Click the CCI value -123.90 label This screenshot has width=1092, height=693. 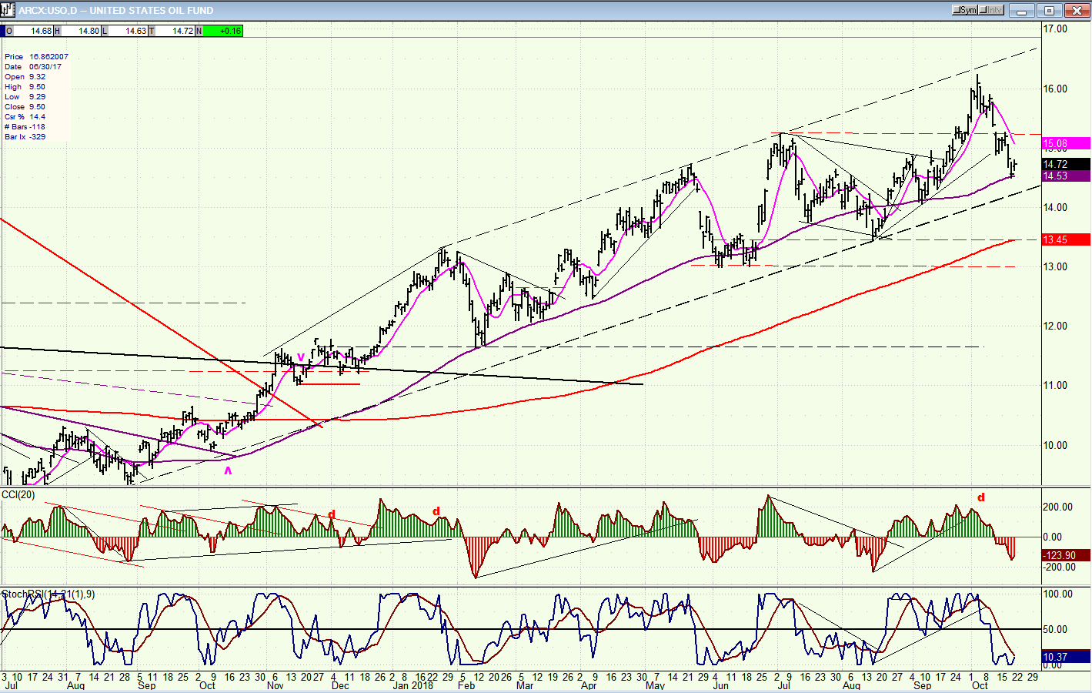(1065, 555)
